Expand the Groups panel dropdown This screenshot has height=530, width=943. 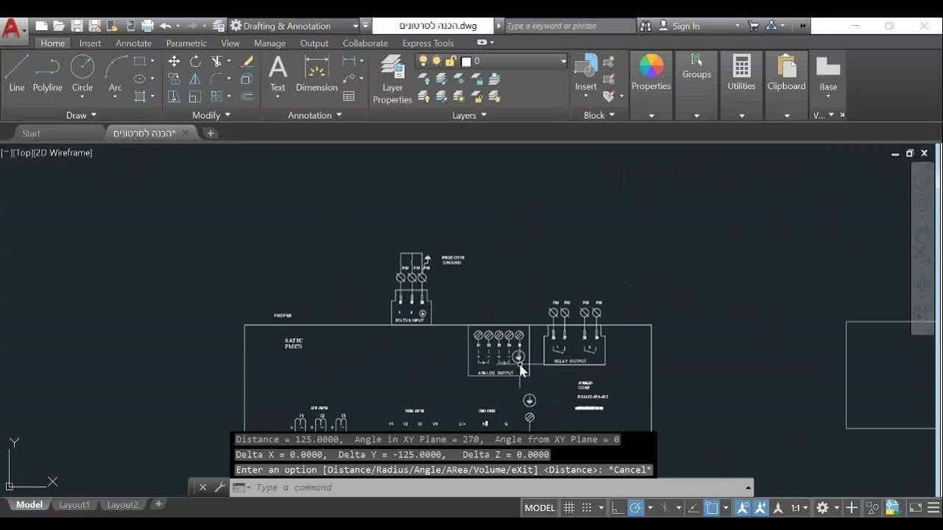point(697,115)
